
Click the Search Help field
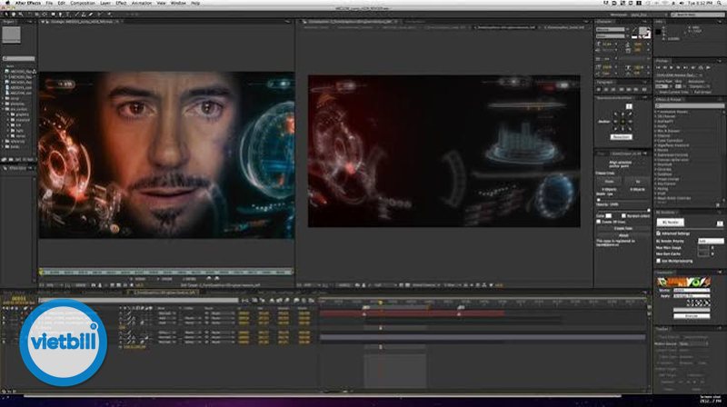pos(697,15)
